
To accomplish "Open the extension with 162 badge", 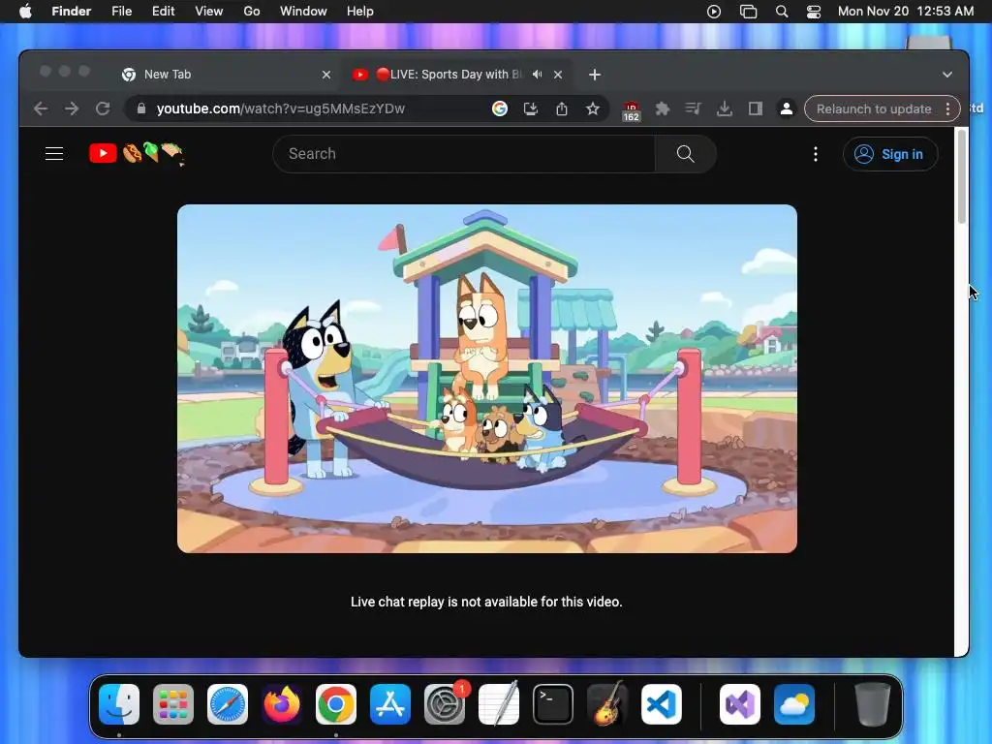I will click(x=631, y=111).
